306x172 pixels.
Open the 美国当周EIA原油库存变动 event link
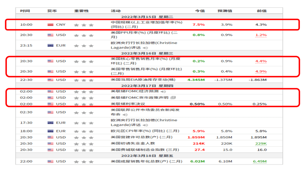point(143,80)
